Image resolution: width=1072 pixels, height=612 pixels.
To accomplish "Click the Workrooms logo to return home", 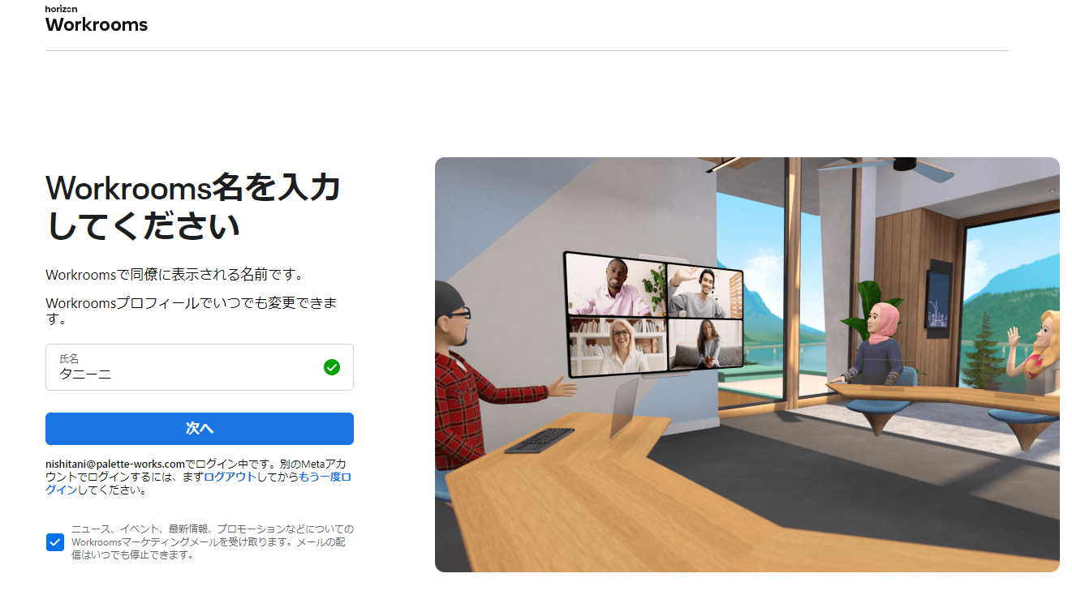I will (96, 24).
